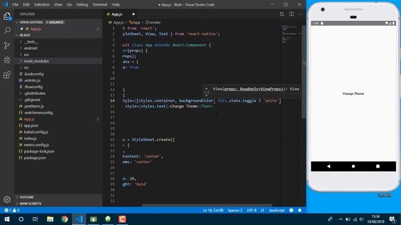Viewport: 401px width, 225px height.
Task: Open the orange C app on the taskbar
Action: click(122, 219)
